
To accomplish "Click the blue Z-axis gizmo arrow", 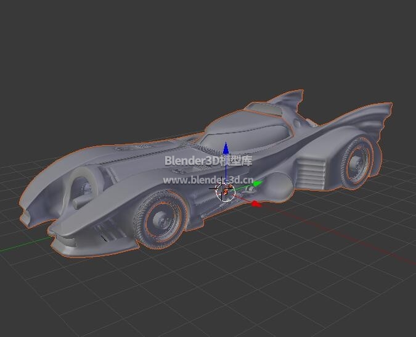I will 226,148.
